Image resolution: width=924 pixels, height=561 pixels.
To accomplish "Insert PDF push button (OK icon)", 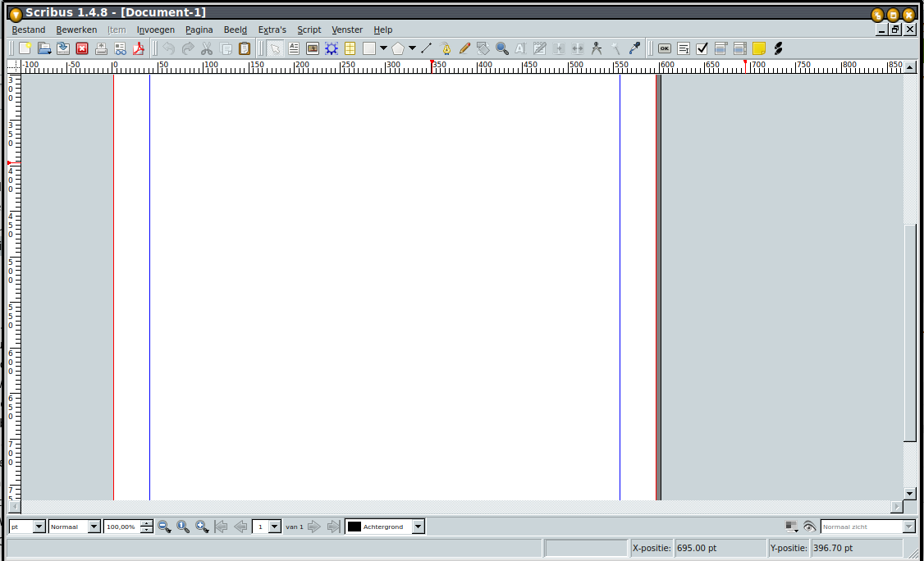I will [x=665, y=48].
